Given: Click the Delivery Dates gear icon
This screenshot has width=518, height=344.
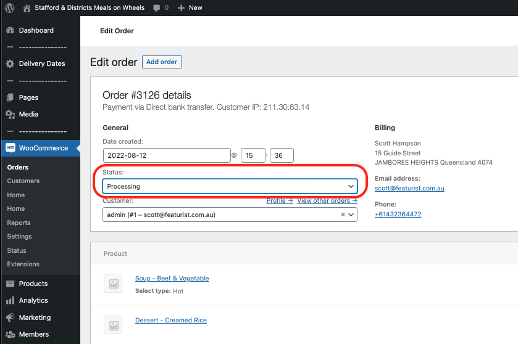Looking at the screenshot, I should tap(10, 63).
